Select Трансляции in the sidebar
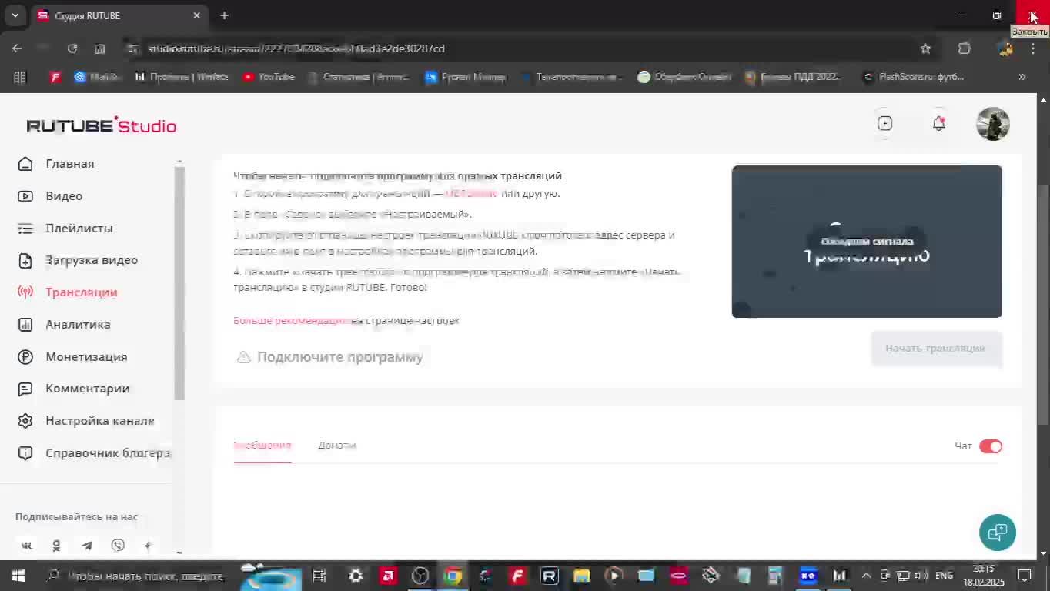This screenshot has height=591, width=1050. (82, 292)
